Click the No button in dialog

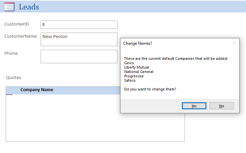222,106
